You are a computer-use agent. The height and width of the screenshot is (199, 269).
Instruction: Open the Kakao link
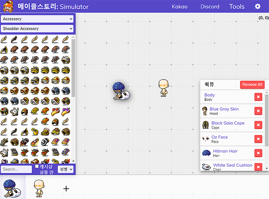pyautogui.click(x=180, y=7)
